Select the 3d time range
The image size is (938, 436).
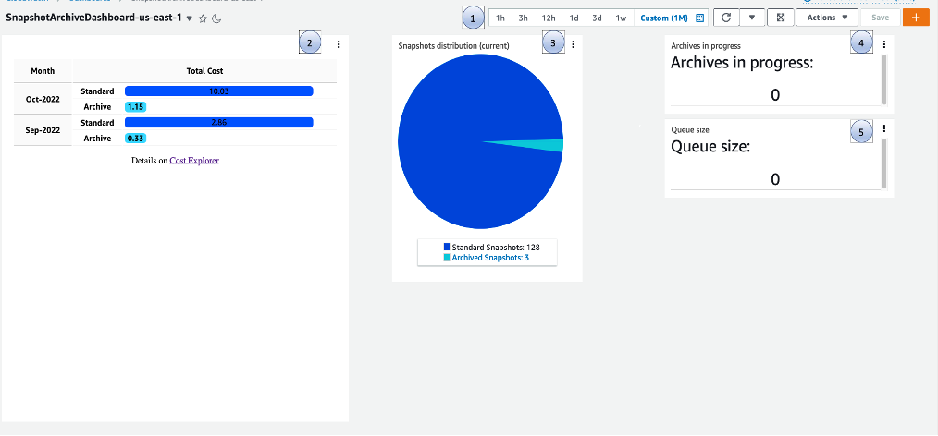(597, 18)
